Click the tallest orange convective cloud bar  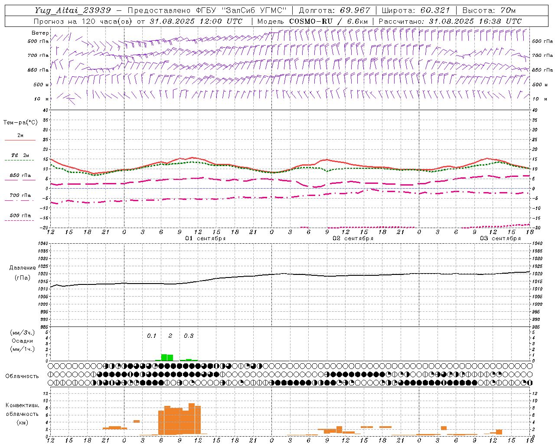click(x=192, y=419)
